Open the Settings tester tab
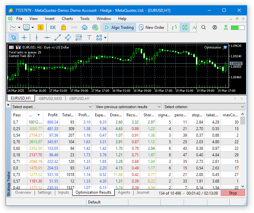 point(45,192)
